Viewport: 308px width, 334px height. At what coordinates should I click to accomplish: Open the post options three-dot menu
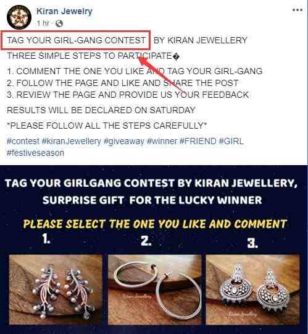[x=297, y=10]
